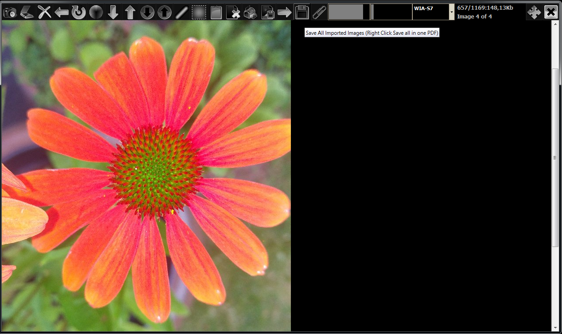Screen dimensions: 562x334
Task: Click the circled down arrow icon
Action: (147, 12)
